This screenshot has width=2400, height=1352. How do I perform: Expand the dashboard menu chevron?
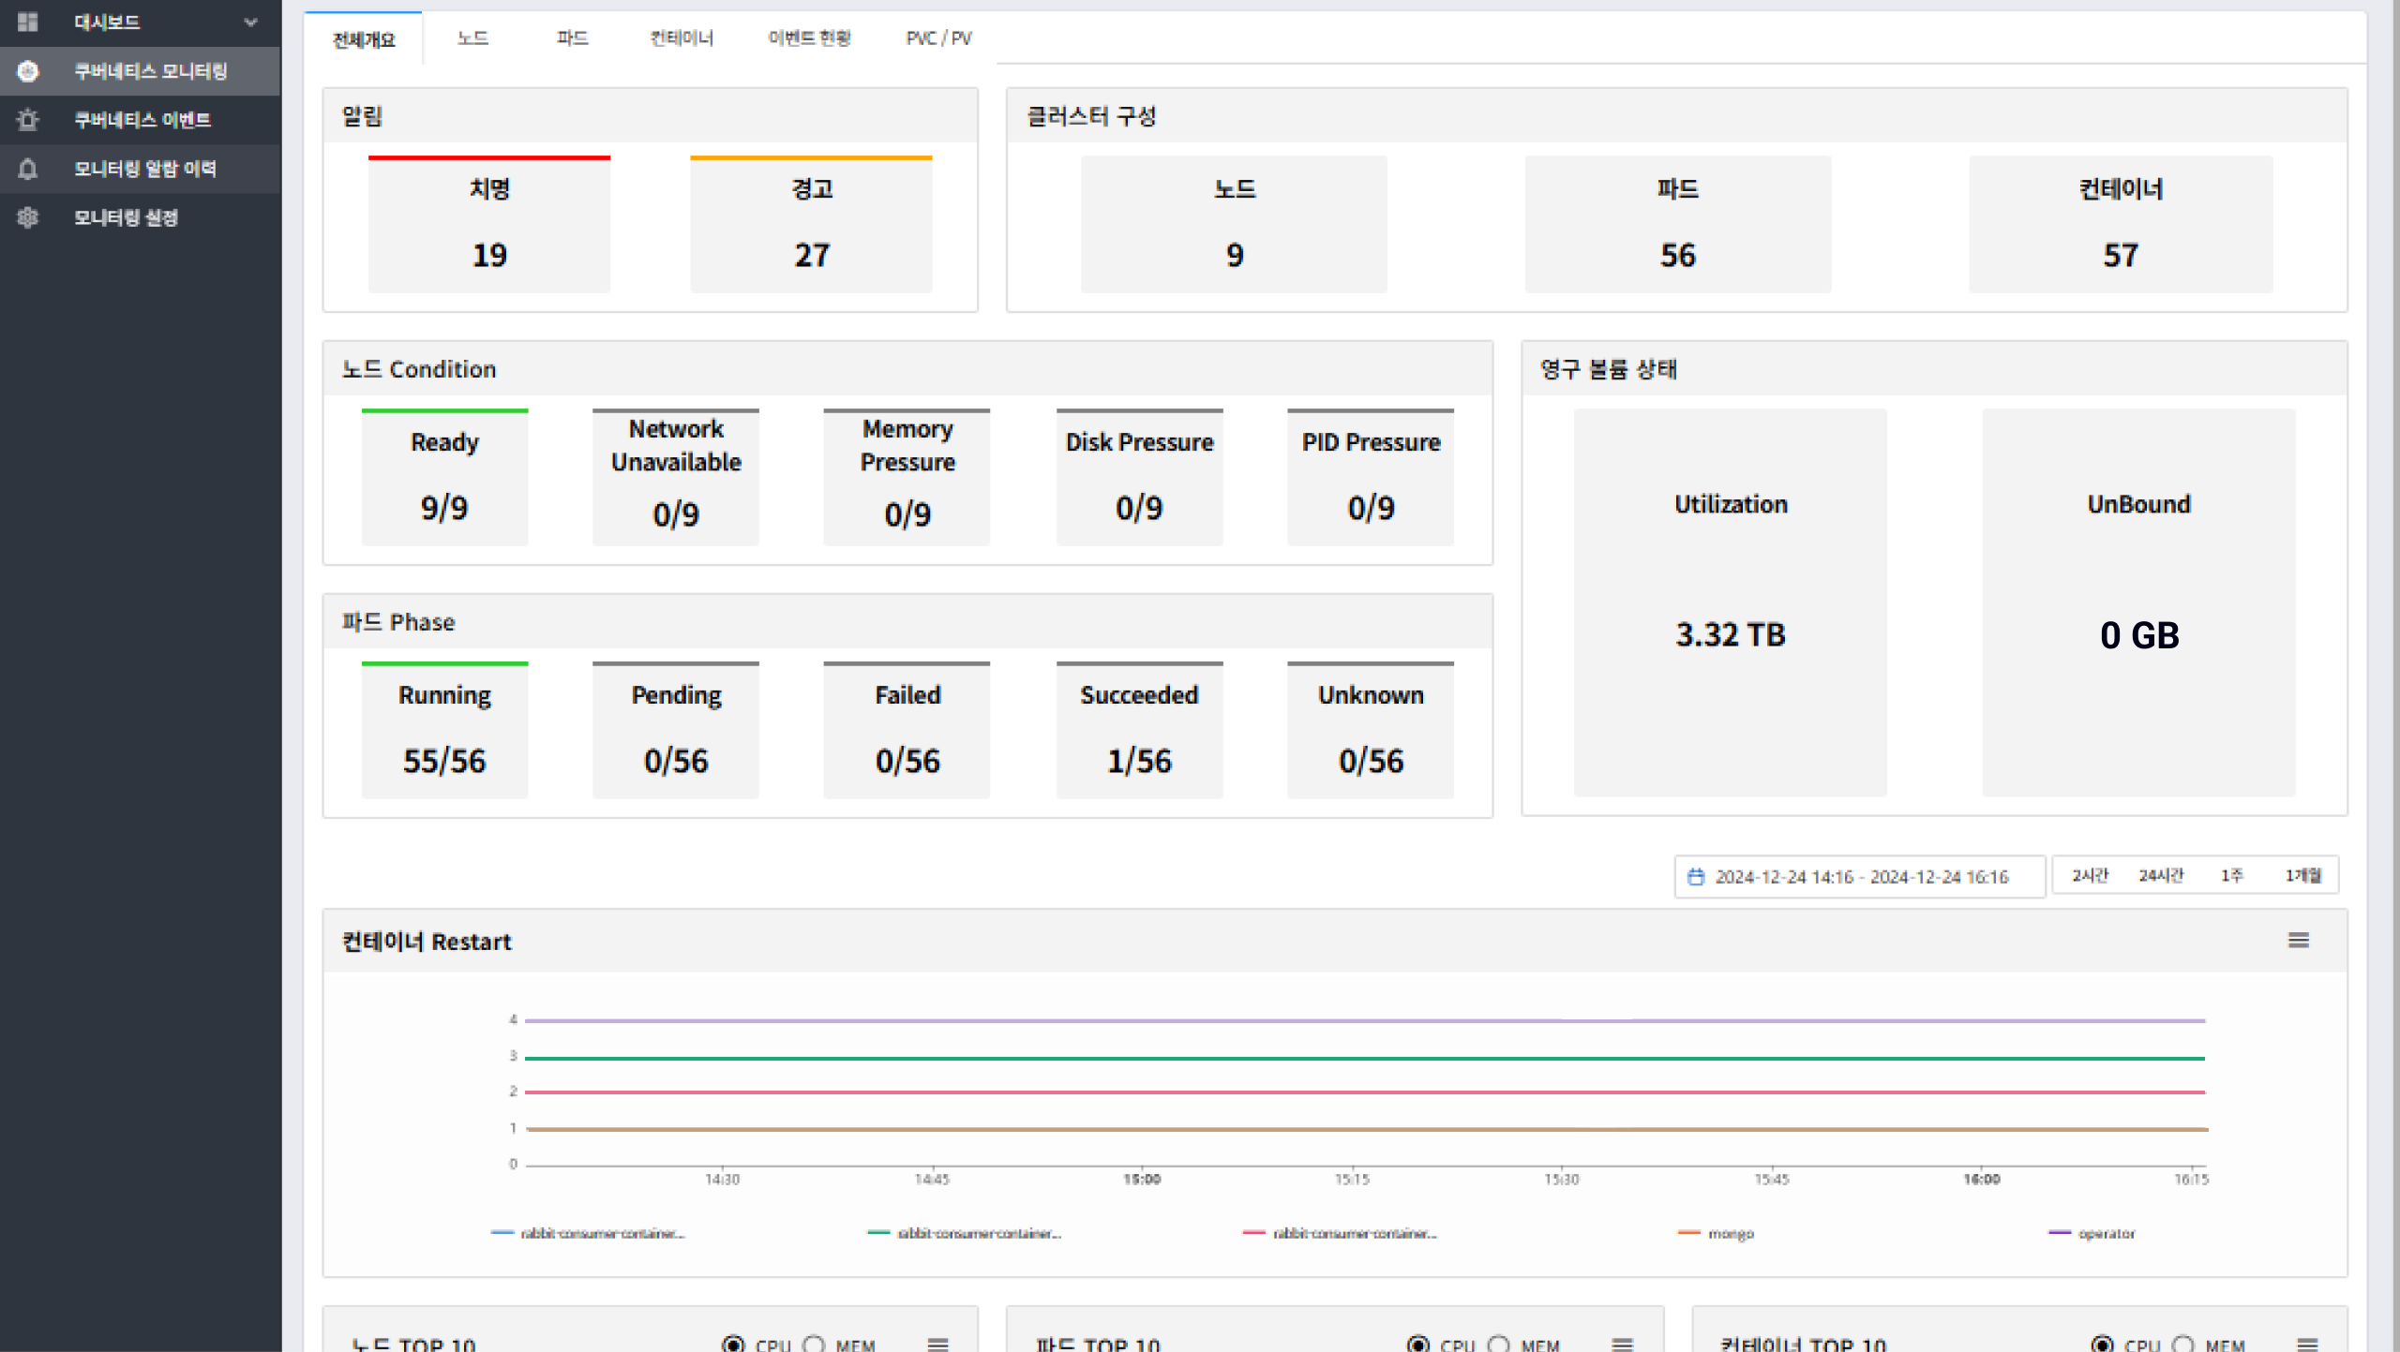click(250, 22)
